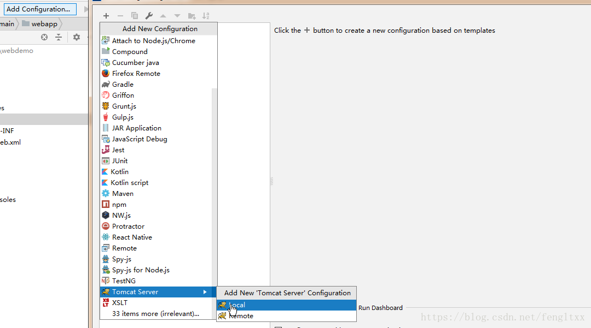Click the Move Up arrow icon
The image size is (591, 328).
tap(163, 16)
